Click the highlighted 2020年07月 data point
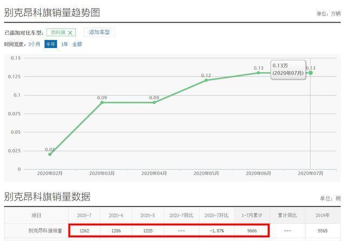This screenshot has height=241, width=346. pos(310,73)
